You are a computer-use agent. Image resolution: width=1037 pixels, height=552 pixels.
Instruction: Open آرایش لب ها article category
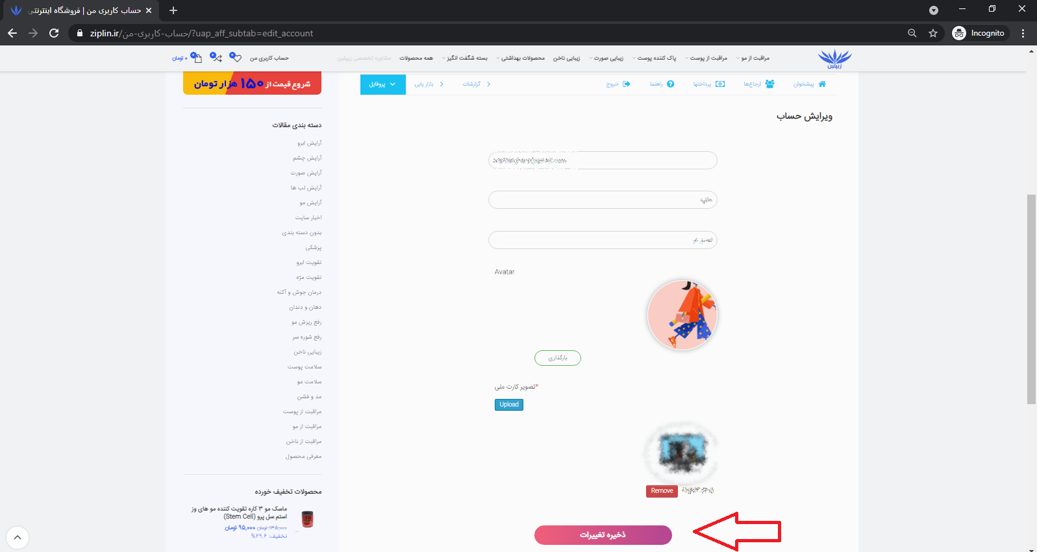[x=306, y=188]
